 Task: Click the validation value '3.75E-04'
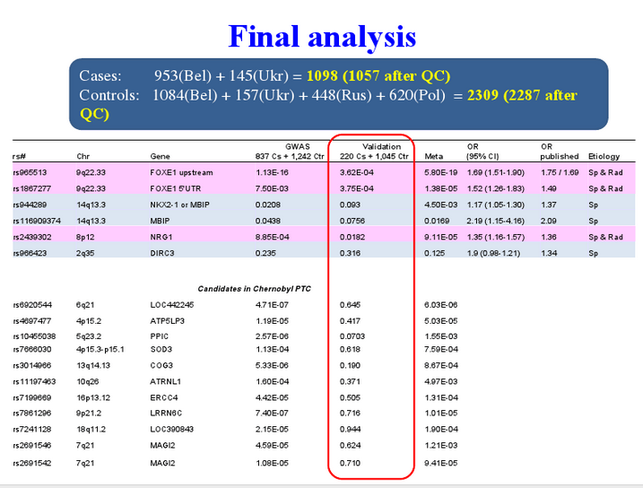click(357, 188)
